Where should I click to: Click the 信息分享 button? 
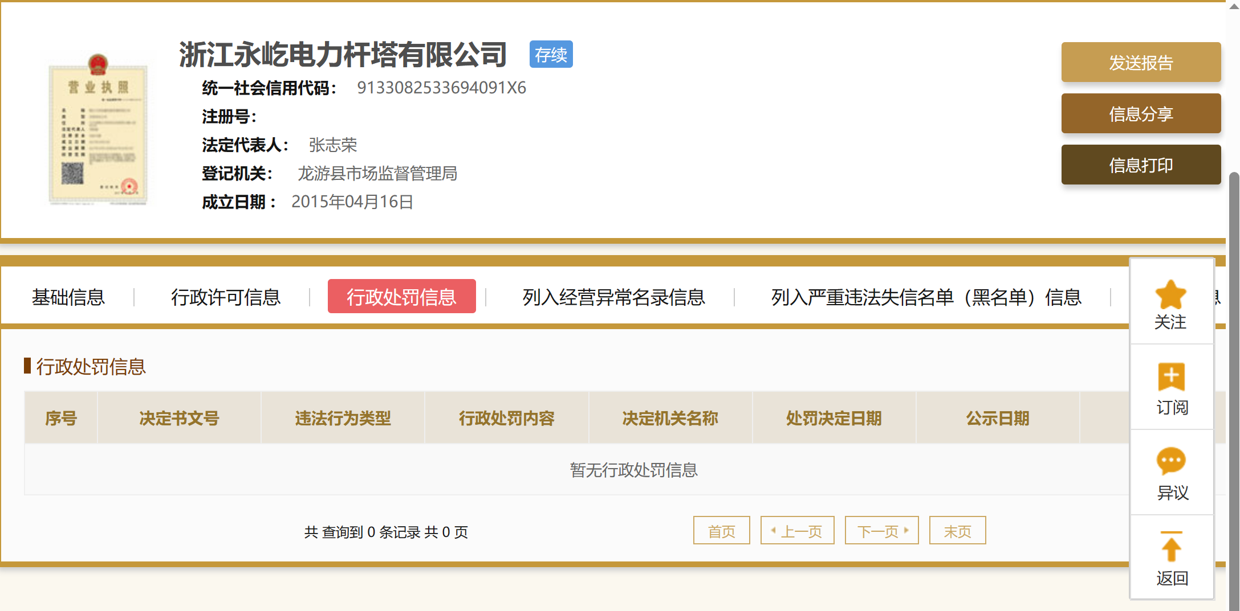(x=1141, y=113)
